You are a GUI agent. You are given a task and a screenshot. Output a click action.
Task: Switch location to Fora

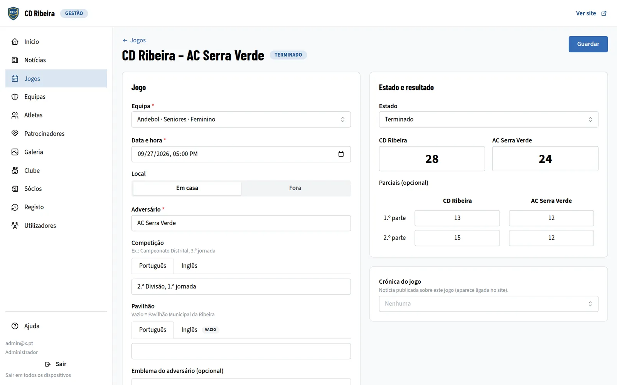pyautogui.click(x=295, y=188)
